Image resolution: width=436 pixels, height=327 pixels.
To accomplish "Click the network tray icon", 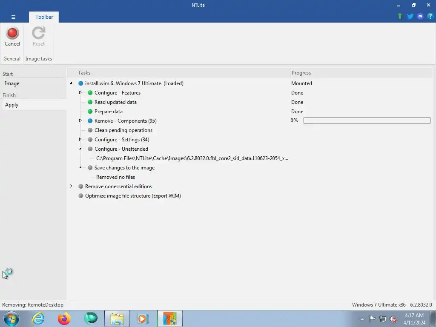I will [x=383, y=319].
